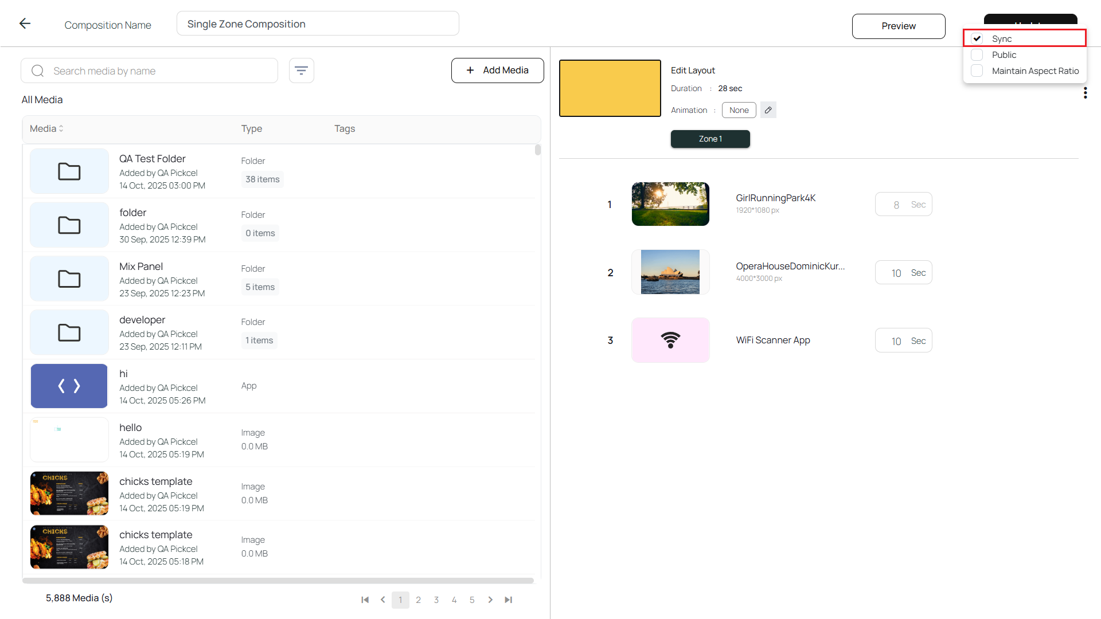Select the 'hi' app code icon
This screenshot has height=619, width=1101.
(x=69, y=386)
